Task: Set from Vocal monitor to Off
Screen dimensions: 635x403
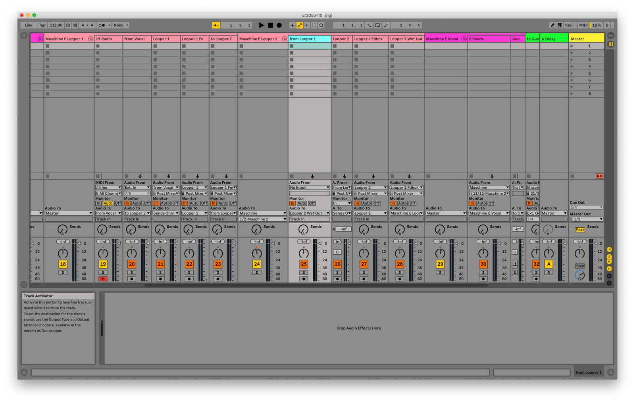Action: [146, 203]
